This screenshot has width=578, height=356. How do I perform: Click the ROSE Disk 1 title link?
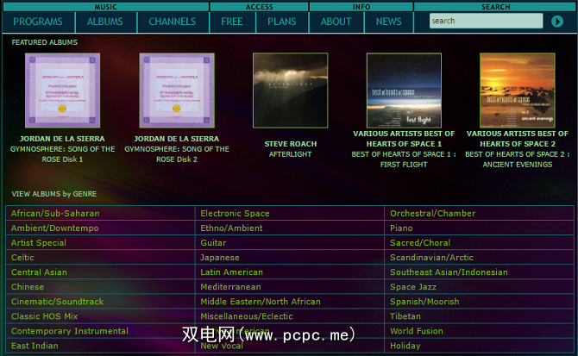coord(62,154)
